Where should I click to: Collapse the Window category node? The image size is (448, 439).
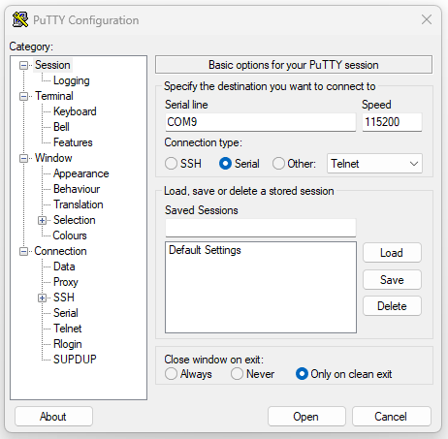23,158
